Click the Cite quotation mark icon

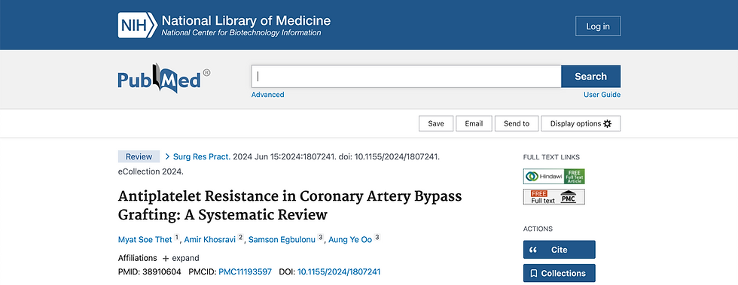533,250
